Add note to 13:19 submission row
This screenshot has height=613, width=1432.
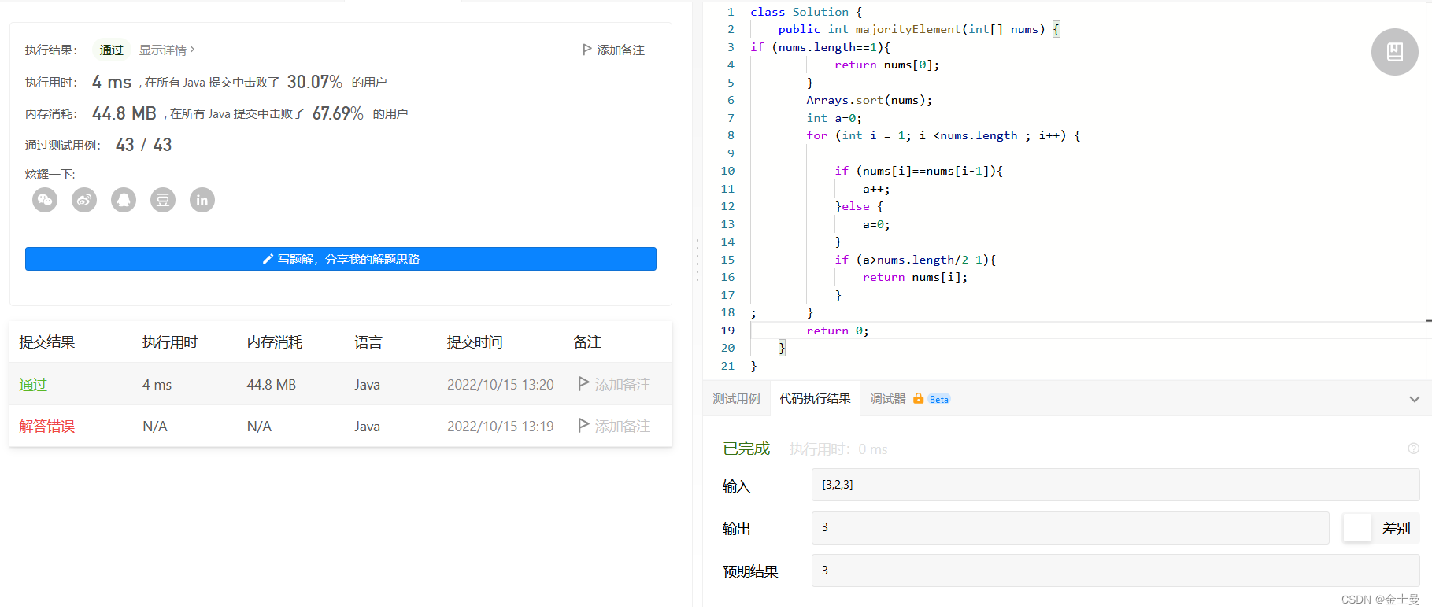[614, 426]
